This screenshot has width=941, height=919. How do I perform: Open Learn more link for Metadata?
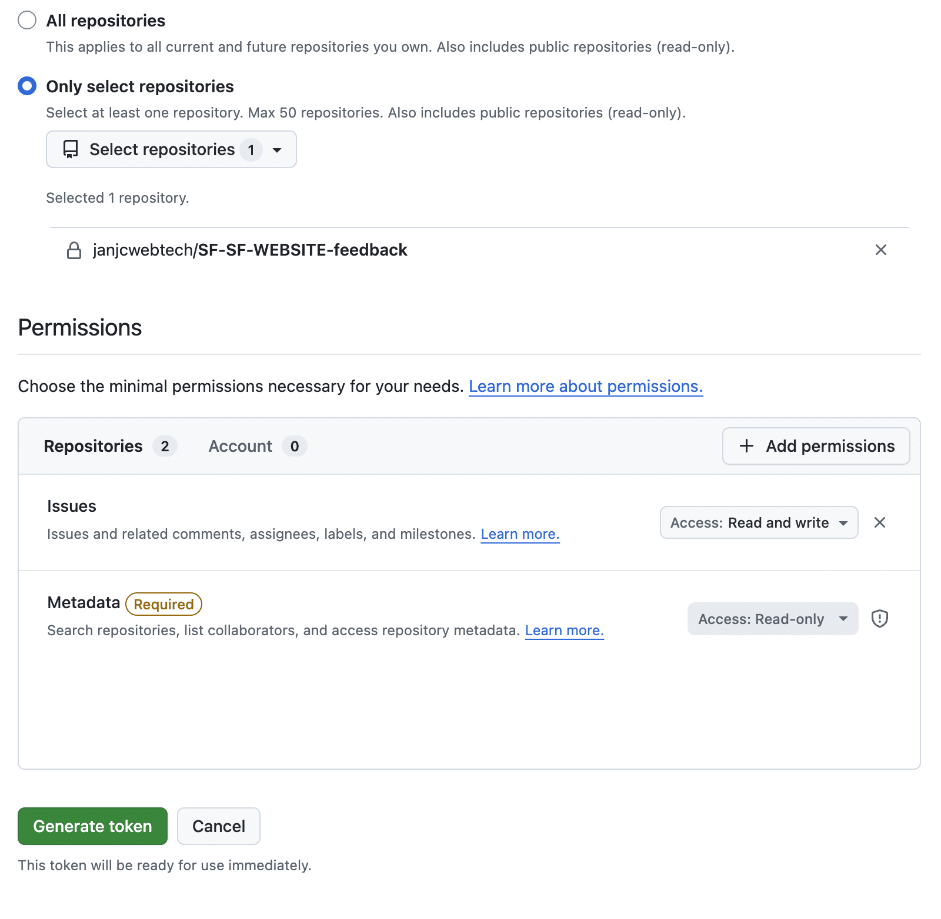click(x=564, y=630)
